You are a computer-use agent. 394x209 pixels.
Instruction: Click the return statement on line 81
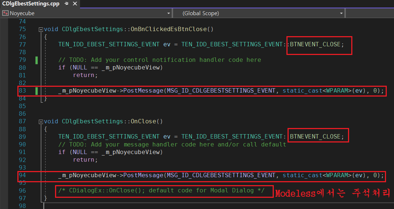(85, 75)
